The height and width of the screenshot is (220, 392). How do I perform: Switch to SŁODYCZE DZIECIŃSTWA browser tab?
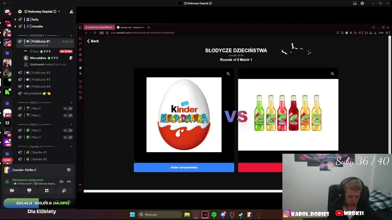(x=99, y=28)
